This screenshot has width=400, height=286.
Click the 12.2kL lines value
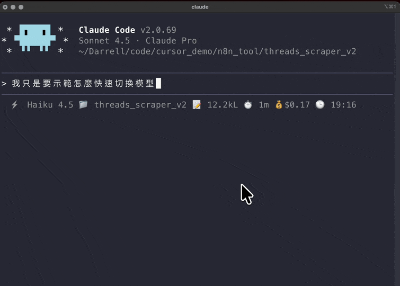click(x=223, y=105)
